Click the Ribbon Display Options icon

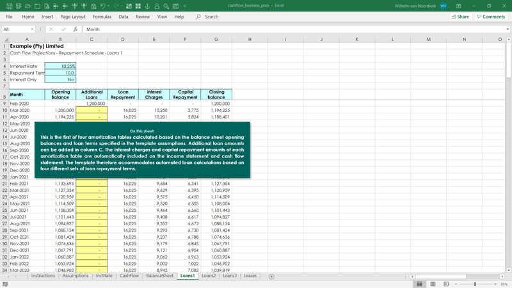tap(458, 6)
